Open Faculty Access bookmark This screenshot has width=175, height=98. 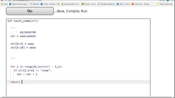[x=71, y=4]
